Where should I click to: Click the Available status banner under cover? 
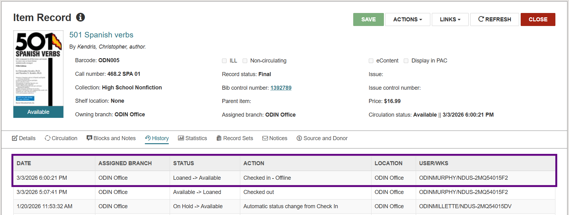coord(38,112)
